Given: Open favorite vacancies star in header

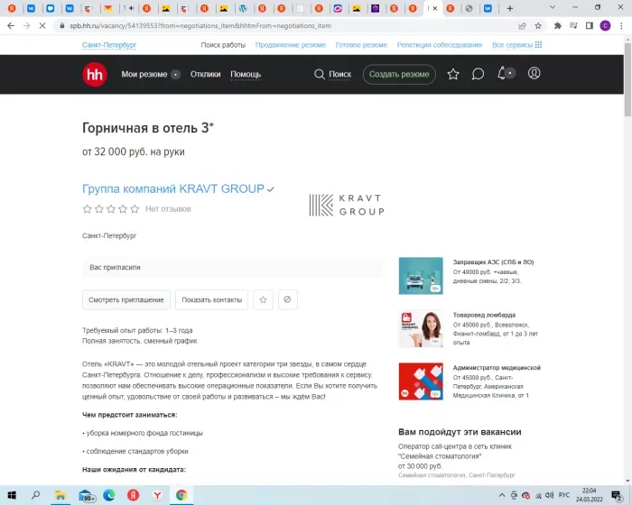Looking at the screenshot, I should point(453,74).
